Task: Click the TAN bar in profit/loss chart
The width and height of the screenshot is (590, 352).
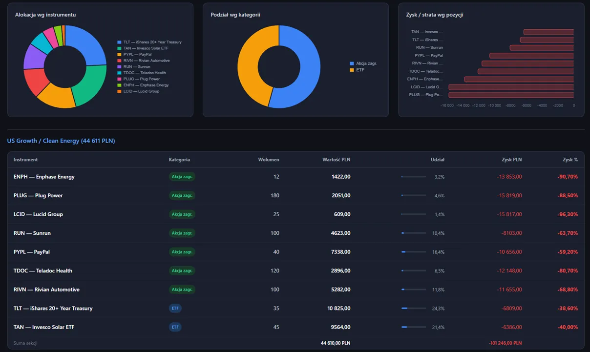Action: [x=548, y=32]
